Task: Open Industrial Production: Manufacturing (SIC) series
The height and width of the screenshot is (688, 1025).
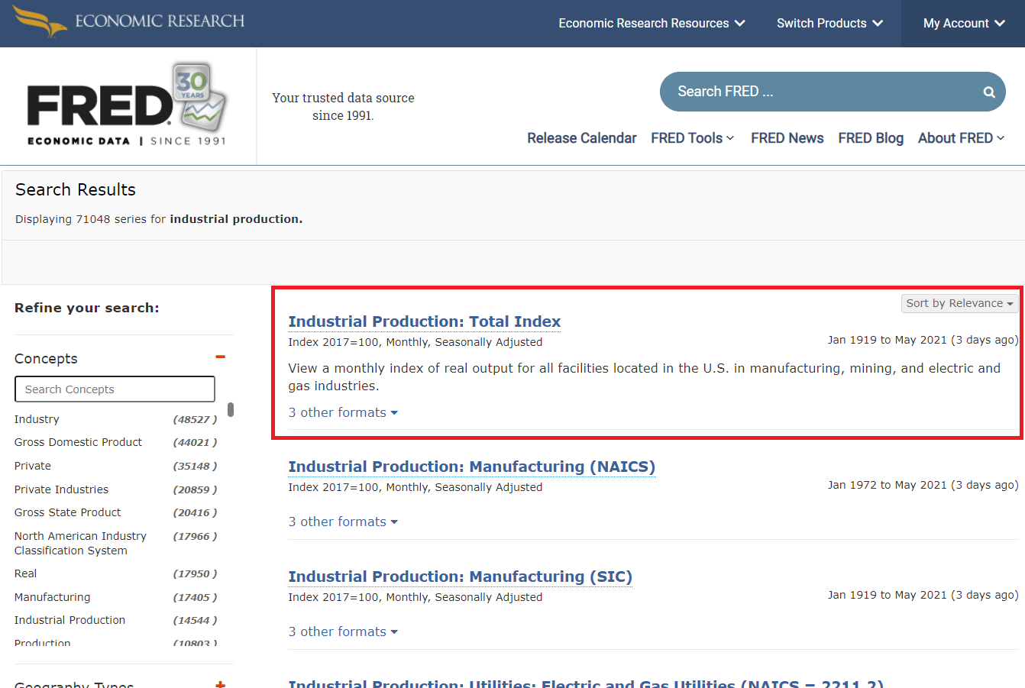Action: click(461, 577)
